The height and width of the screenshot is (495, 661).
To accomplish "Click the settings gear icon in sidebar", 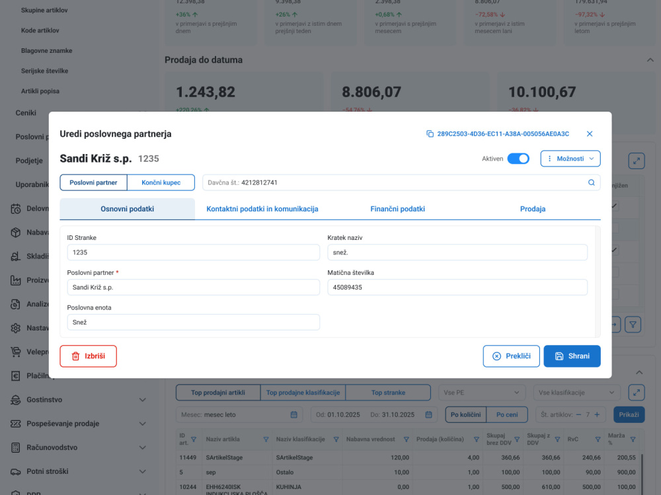I will pyautogui.click(x=16, y=328).
